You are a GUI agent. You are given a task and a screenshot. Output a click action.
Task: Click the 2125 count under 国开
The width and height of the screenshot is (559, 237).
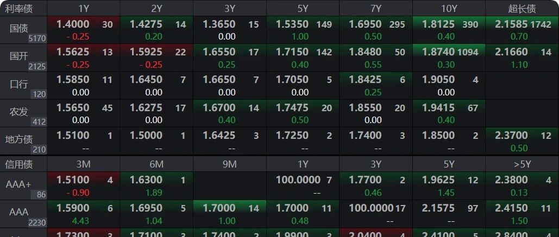pos(37,67)
